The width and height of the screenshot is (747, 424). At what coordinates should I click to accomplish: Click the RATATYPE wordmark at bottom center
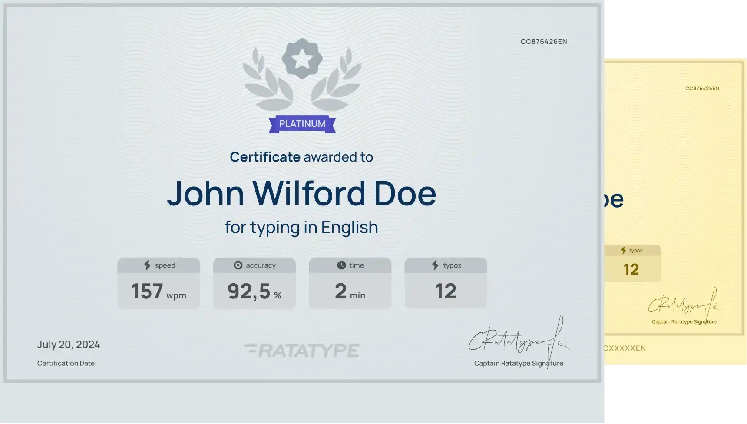303,350
